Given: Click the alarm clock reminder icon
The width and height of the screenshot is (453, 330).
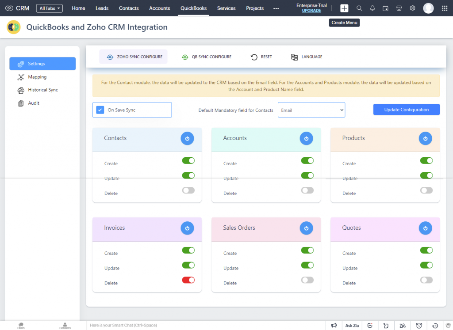Looking at the screenshot, I should pos(419,326).
